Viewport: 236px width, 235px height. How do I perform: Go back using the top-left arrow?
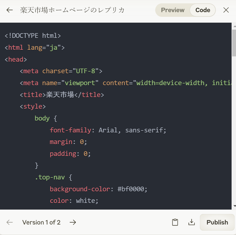[x=10, y=10]
